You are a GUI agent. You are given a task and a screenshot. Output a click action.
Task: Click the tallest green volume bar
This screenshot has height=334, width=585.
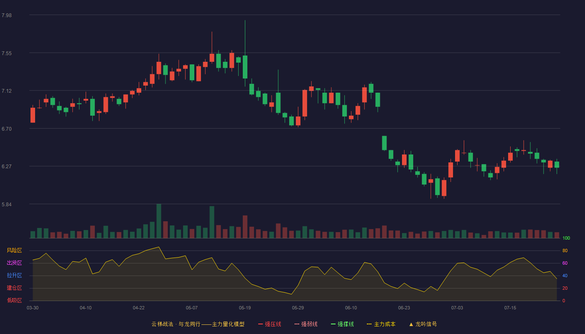click(159, 221)
